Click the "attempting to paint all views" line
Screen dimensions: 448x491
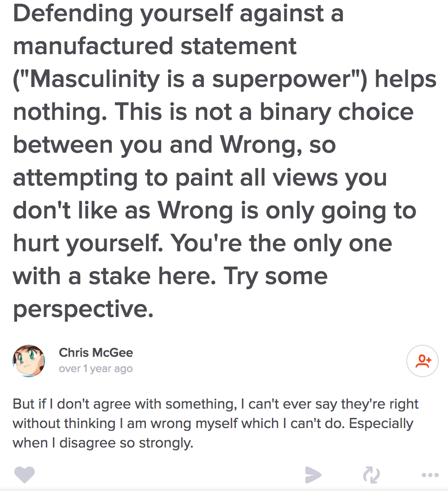[x=200, y=178]
